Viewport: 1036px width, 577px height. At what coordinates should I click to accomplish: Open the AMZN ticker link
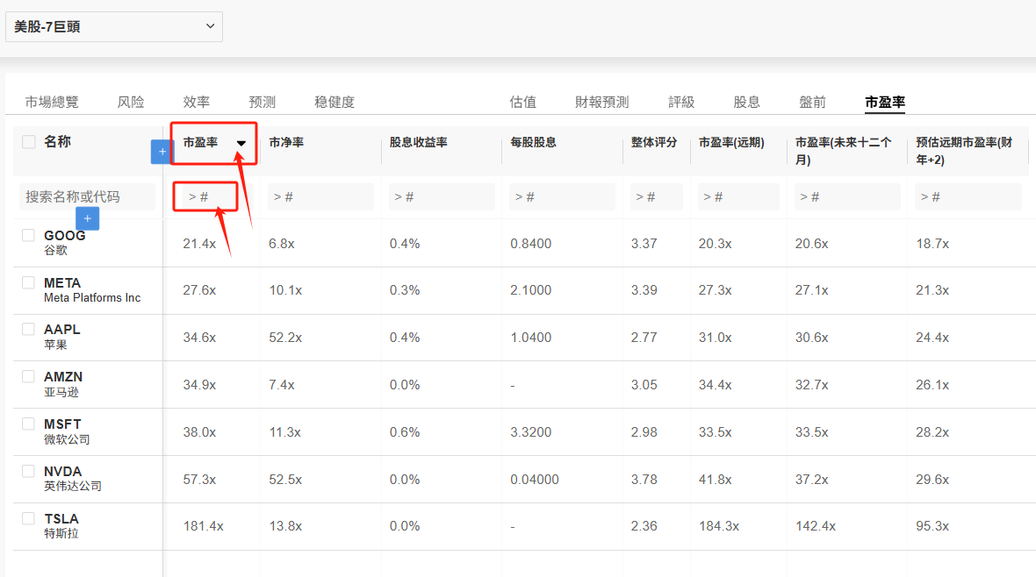tap(63, 377)
